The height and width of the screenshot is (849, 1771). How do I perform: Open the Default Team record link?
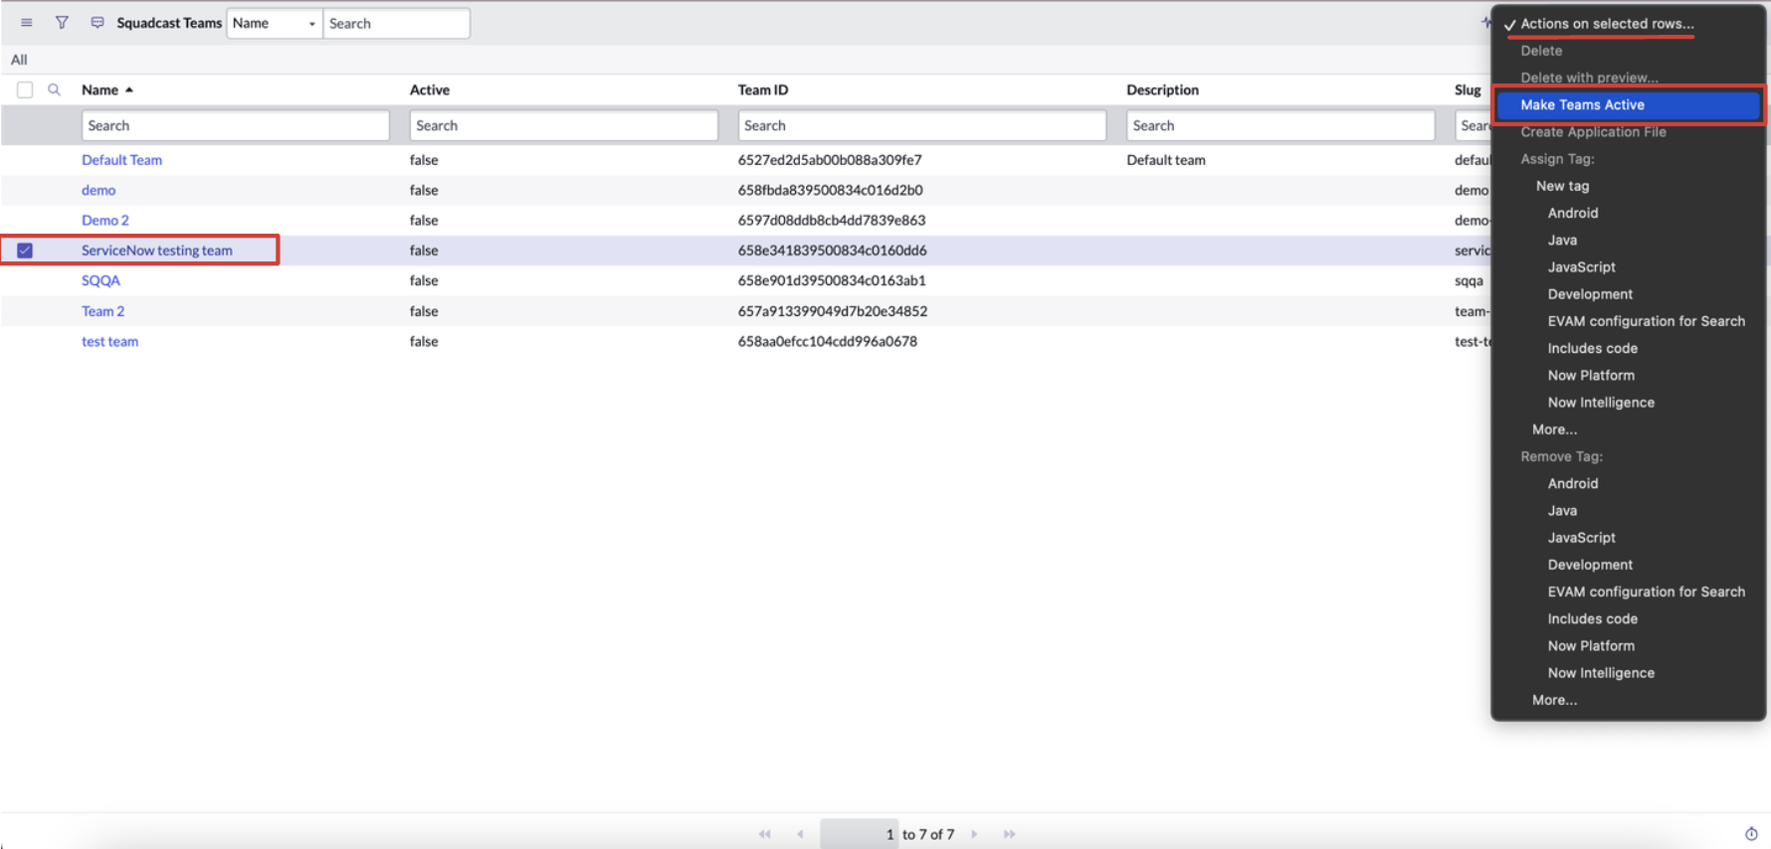121,160
